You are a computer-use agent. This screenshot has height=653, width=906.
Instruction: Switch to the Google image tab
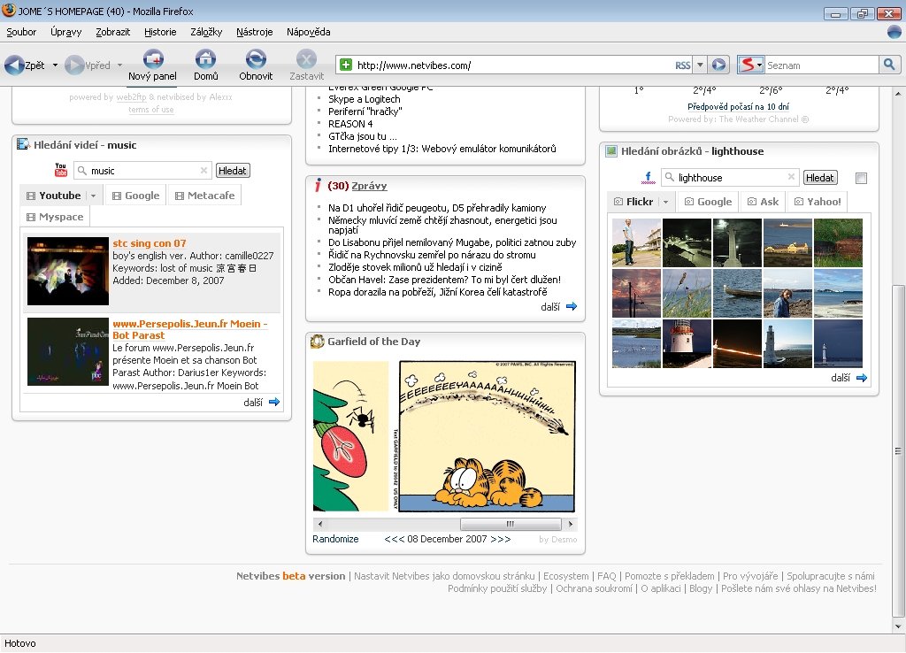point(709,202)
